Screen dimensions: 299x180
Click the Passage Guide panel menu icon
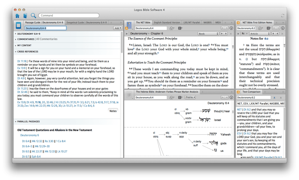(19, 26)
